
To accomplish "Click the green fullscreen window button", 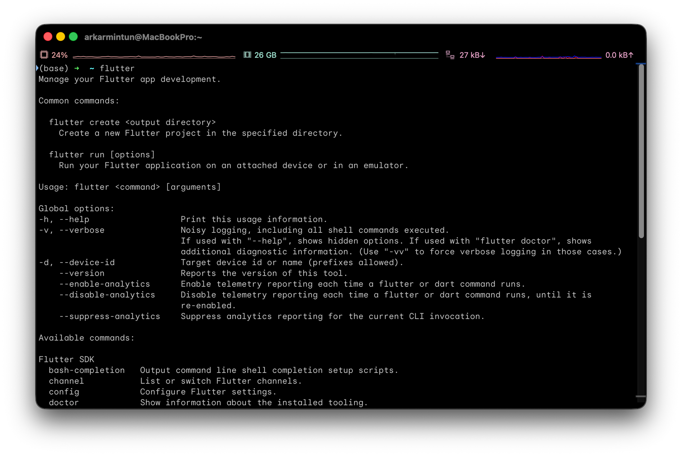I will coord(73,37).
